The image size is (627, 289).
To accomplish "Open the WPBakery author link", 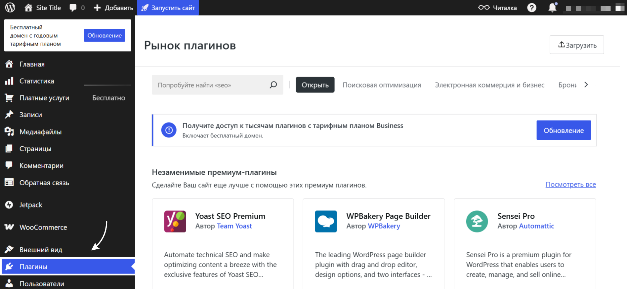I will (x=384, y=226).
